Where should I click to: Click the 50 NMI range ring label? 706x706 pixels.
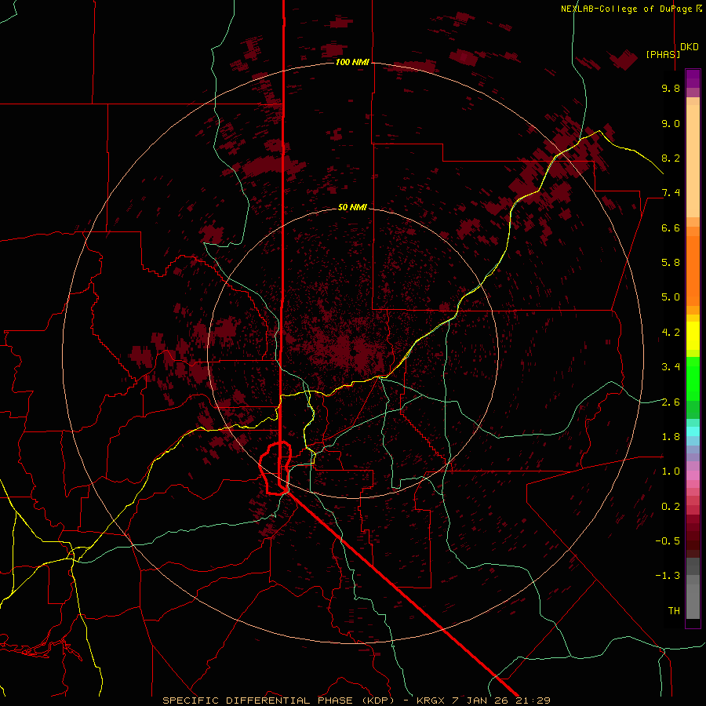point(352,207)
